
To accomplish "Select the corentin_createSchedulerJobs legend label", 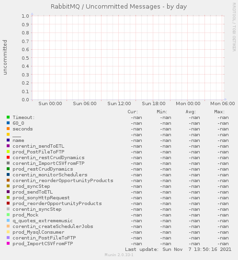I will point(53,227).
